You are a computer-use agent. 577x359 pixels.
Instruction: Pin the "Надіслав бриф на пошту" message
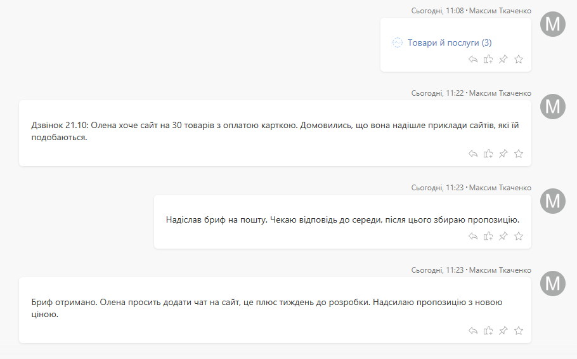click(503, 237)
